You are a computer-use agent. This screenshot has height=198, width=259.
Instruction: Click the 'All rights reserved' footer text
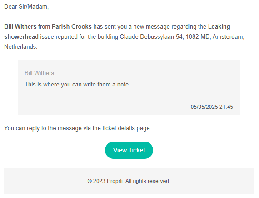(148, 181)
